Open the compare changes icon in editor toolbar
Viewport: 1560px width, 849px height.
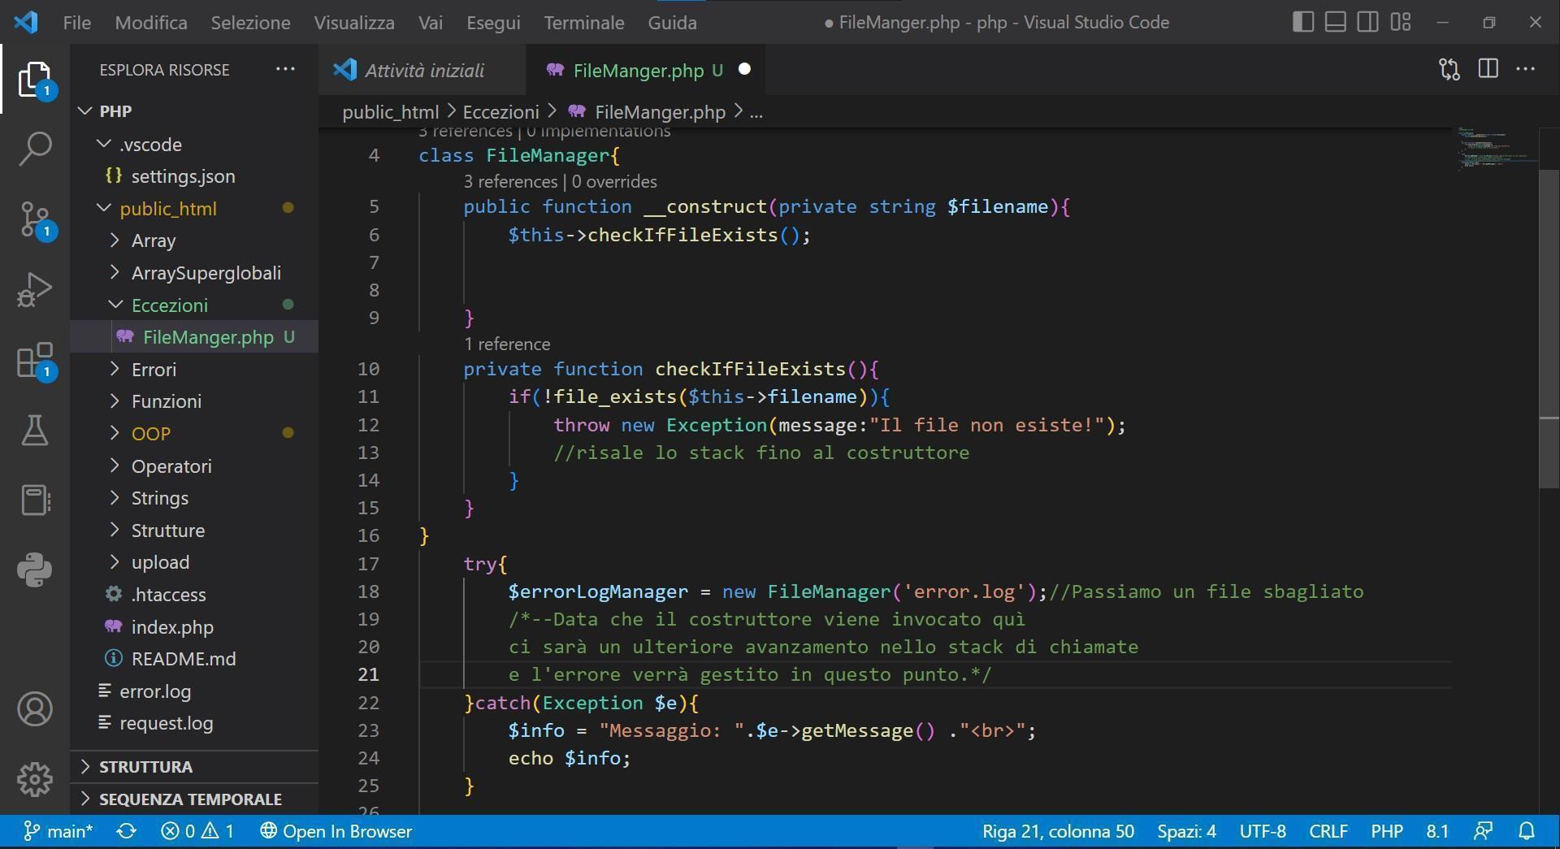point(1449,70)
